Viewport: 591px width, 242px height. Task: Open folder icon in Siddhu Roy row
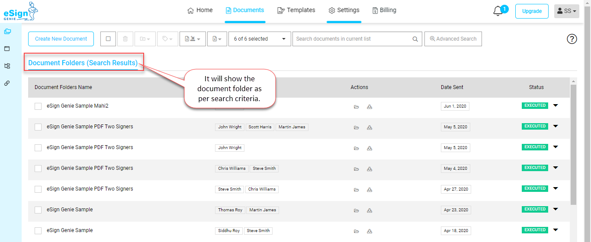pos(357,231)
